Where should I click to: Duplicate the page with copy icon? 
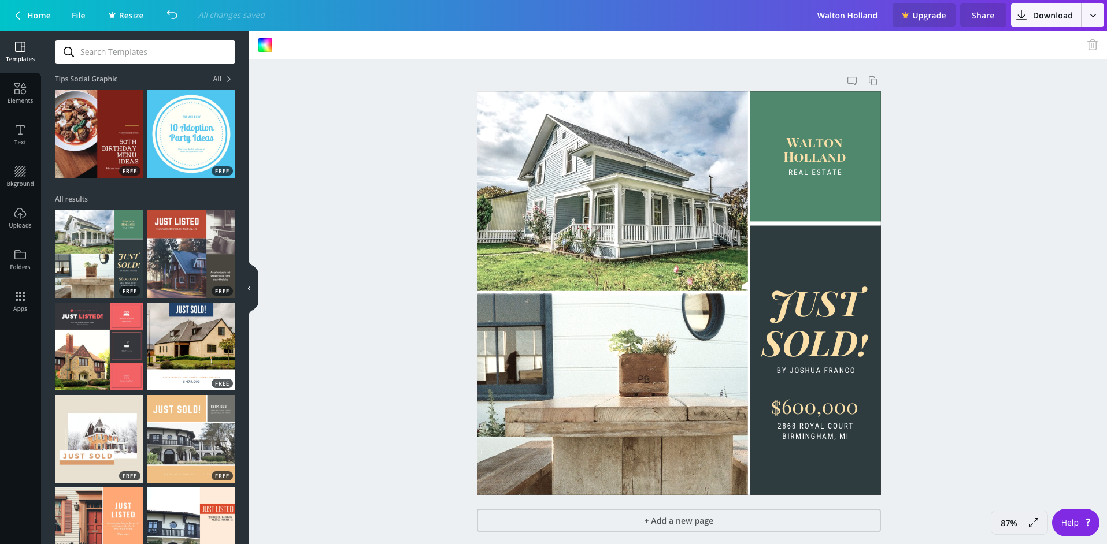pos(873,81)
